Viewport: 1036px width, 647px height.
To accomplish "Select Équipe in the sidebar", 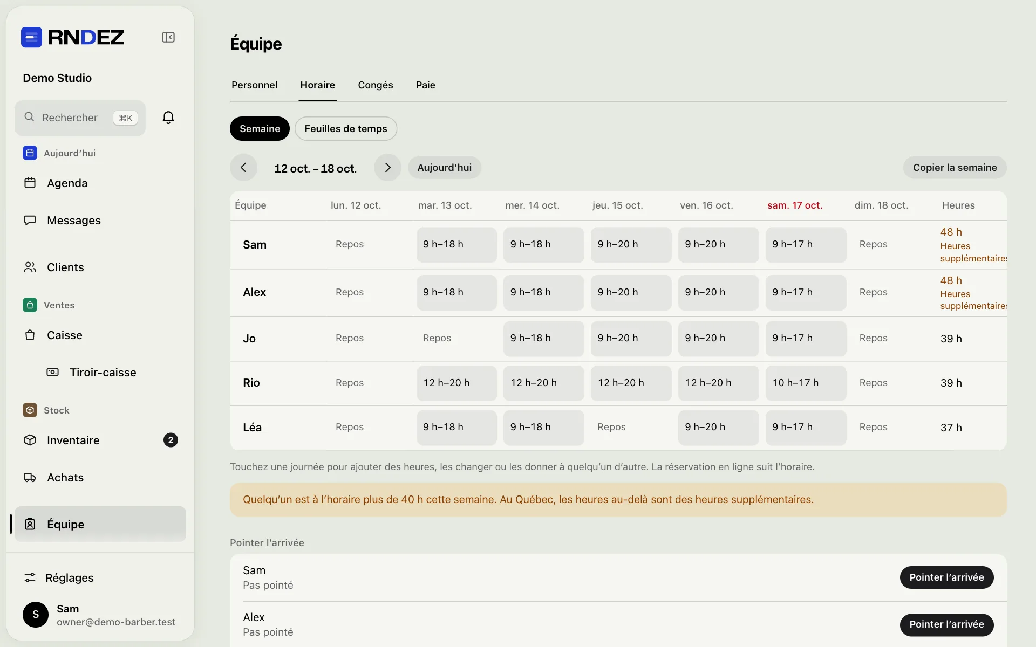I will click(100, 524).
